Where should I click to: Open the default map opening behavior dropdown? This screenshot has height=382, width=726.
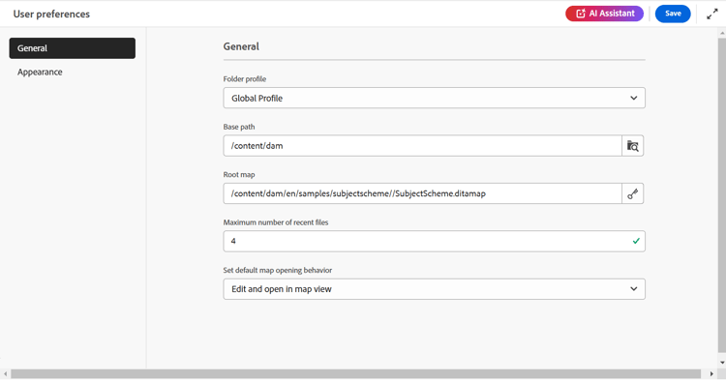[435, 289]
